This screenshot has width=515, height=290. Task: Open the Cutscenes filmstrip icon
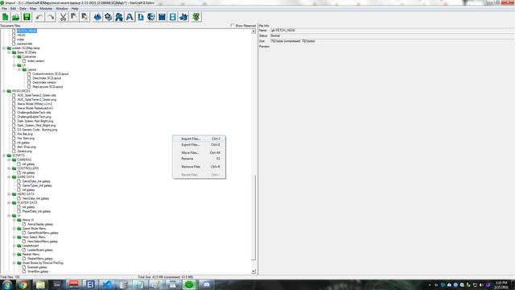[173, 17]
